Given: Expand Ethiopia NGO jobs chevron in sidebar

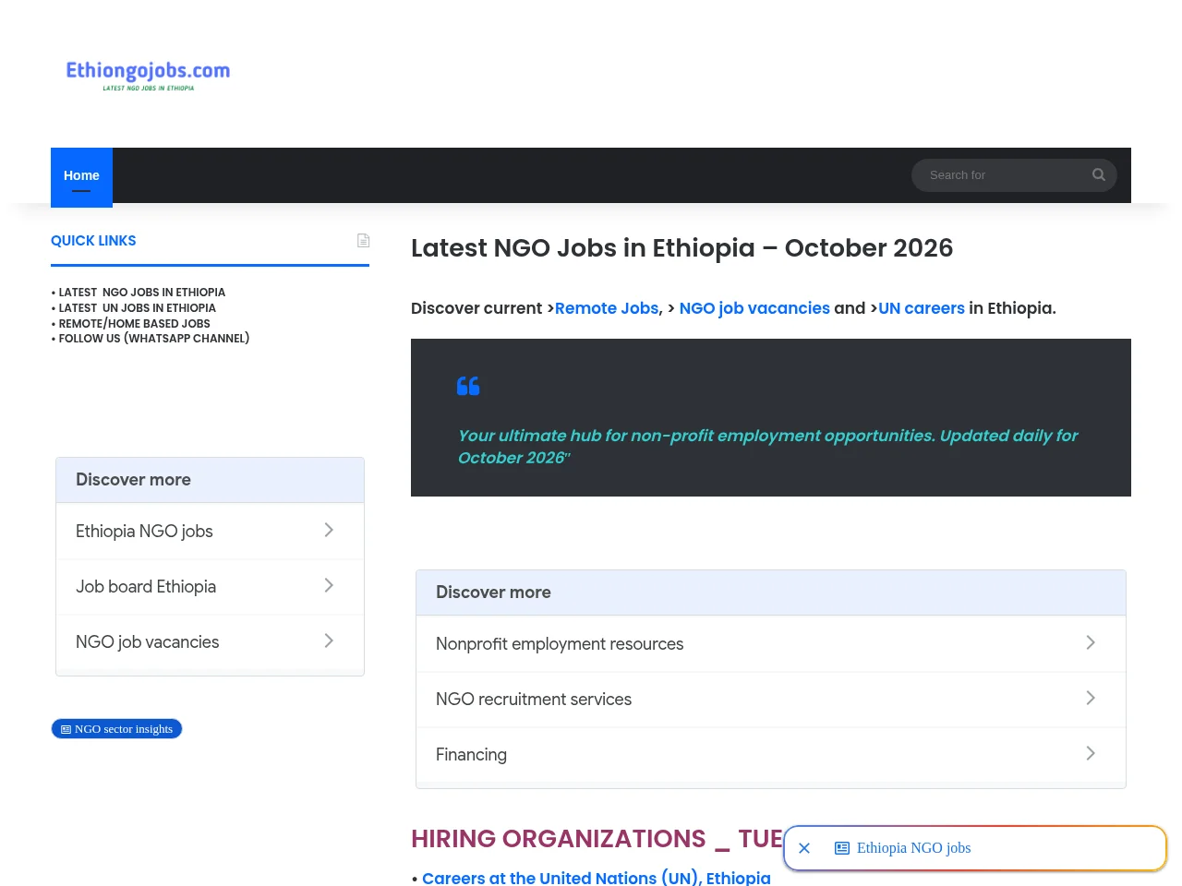Looking at the screenshot, I should coord(329,530).
